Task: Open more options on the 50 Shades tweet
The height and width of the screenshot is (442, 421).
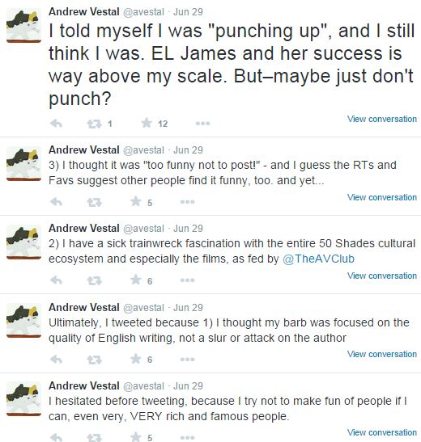Action: (x=187, y=280)
